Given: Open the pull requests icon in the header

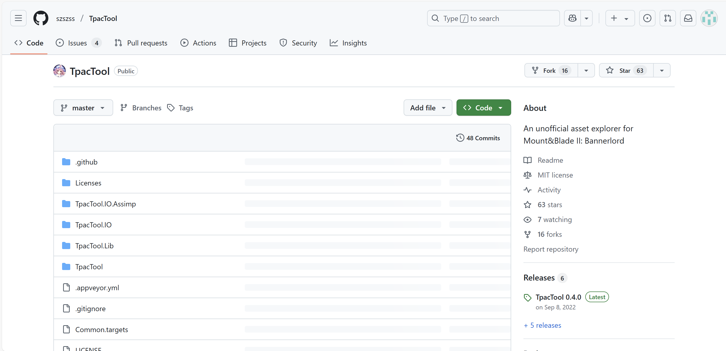Looking at the screenshot, I should point(668,18).
